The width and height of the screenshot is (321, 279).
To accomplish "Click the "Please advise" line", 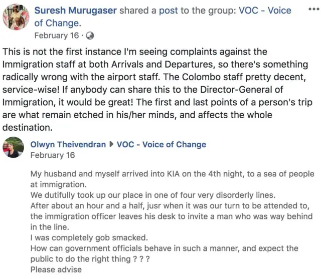I will (x=56, y=269).
